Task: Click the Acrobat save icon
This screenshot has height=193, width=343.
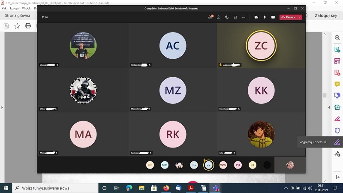Action: pyautogui.click(x=6, y=26)
